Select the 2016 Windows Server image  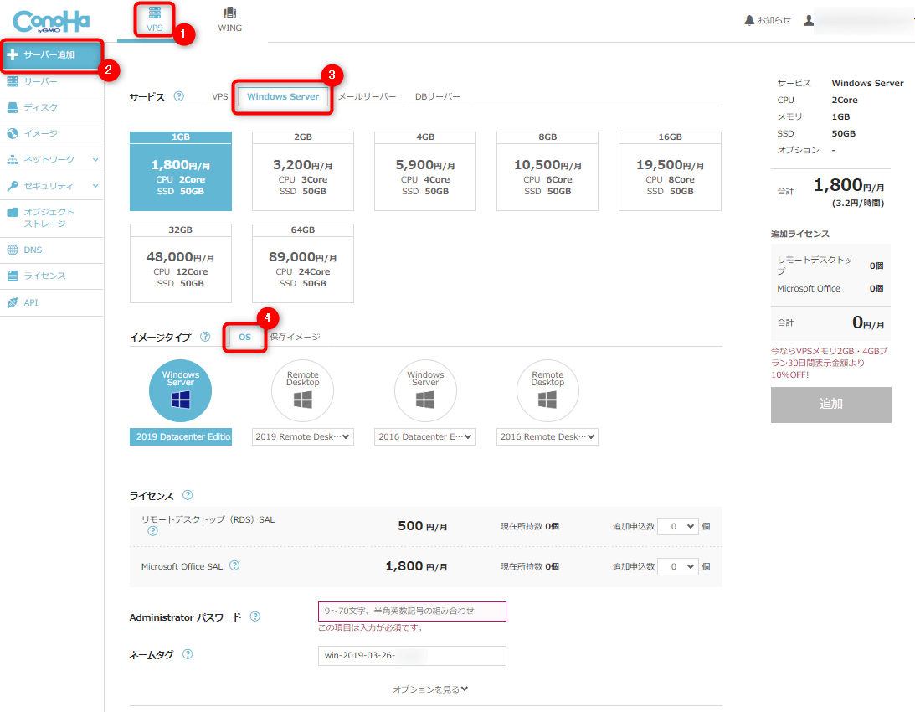tap(425, 392)
